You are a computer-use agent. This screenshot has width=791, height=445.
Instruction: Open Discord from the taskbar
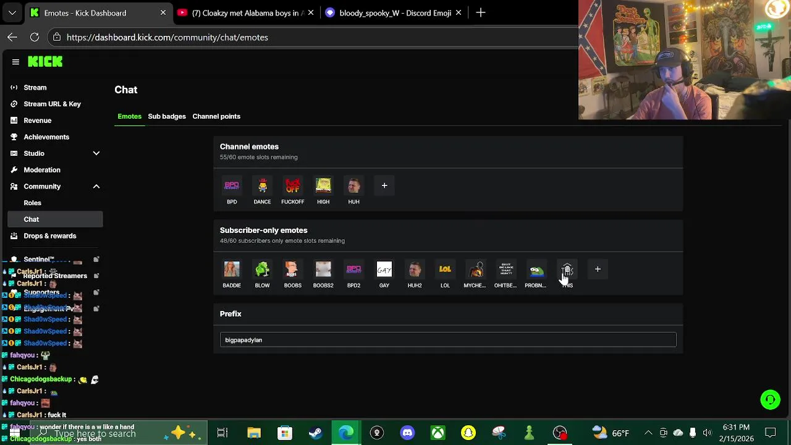407,433
